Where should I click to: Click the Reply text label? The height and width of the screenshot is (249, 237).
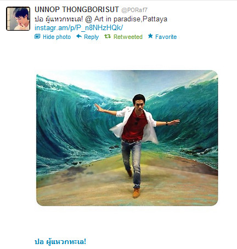(x=91, y=37)
